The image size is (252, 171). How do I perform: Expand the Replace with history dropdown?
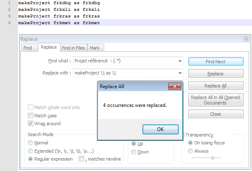click(x=180, y=73)
